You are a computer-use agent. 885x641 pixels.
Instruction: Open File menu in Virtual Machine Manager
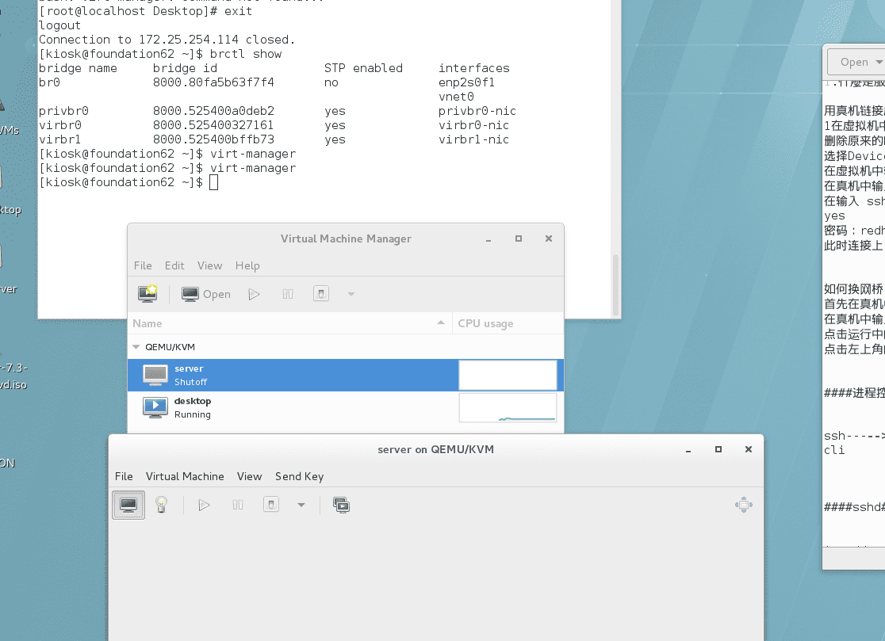[x=143, y=265]
